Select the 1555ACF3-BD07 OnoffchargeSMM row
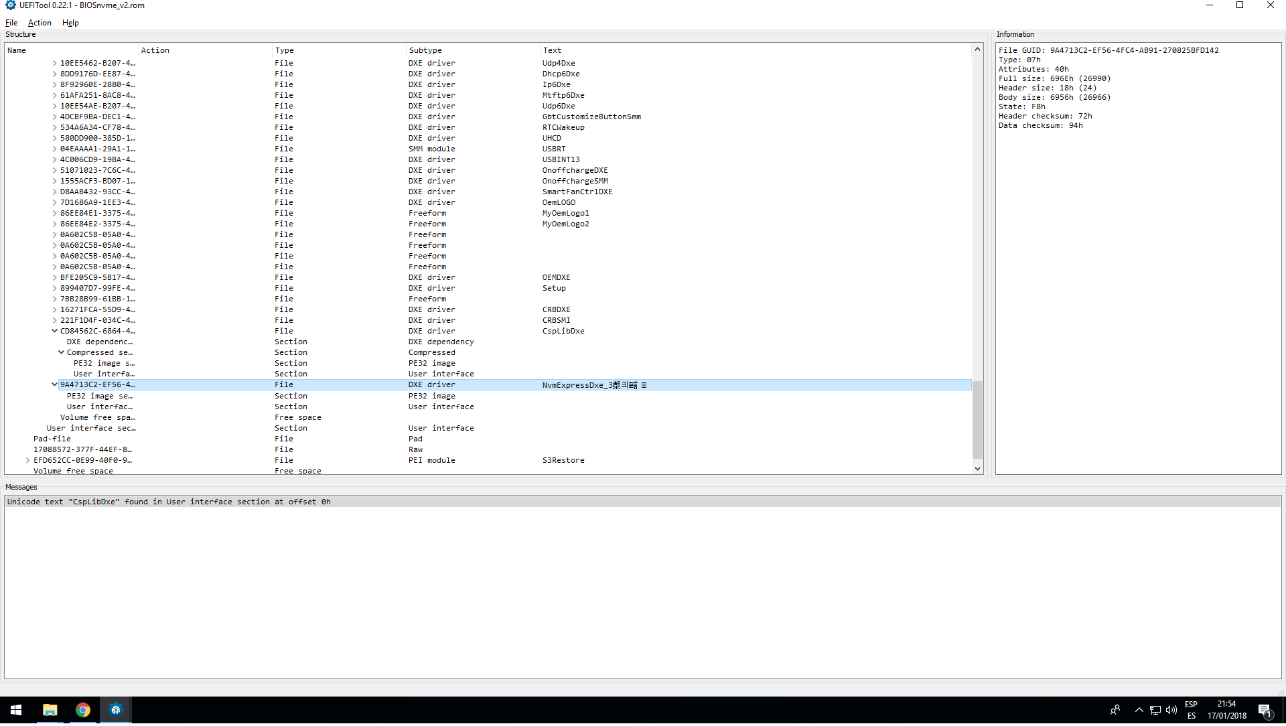 488,181
